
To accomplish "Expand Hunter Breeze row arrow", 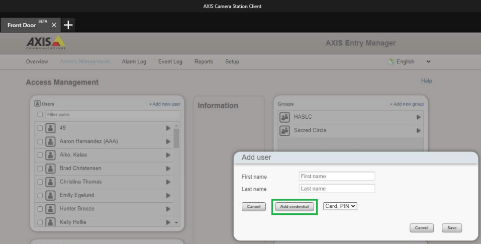I will click(x=168, y=209).
